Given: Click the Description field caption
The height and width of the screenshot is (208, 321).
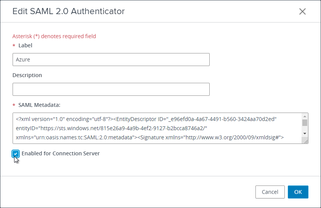Looking at the screenshot, I should 27,75.
